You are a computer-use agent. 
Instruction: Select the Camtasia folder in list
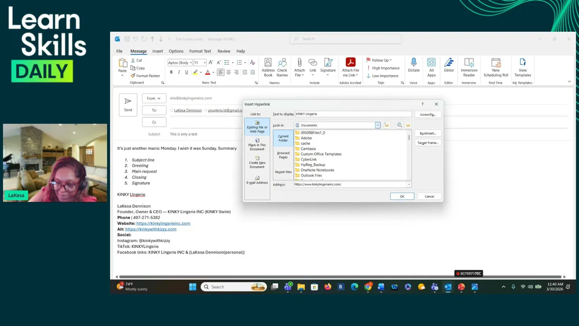[x=308, y=149]
